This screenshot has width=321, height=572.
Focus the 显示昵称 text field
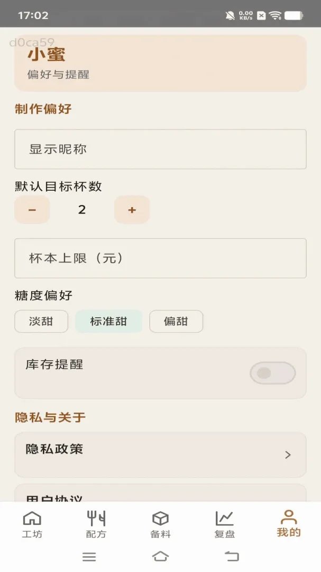pyautogui.click(x=160, y=149)
